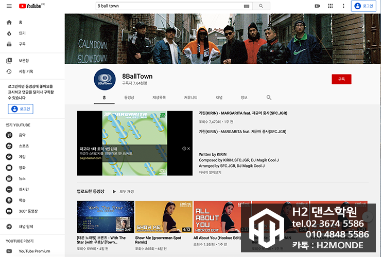Open 학습 learning category in sidebar
The image size is (381, 257).
click(x=32, y=200)
